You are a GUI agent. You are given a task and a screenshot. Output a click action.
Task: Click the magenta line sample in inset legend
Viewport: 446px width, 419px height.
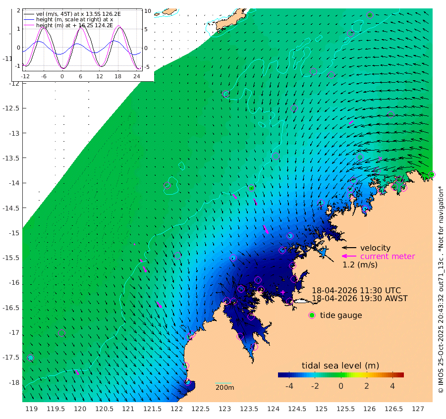click(29, 25)
